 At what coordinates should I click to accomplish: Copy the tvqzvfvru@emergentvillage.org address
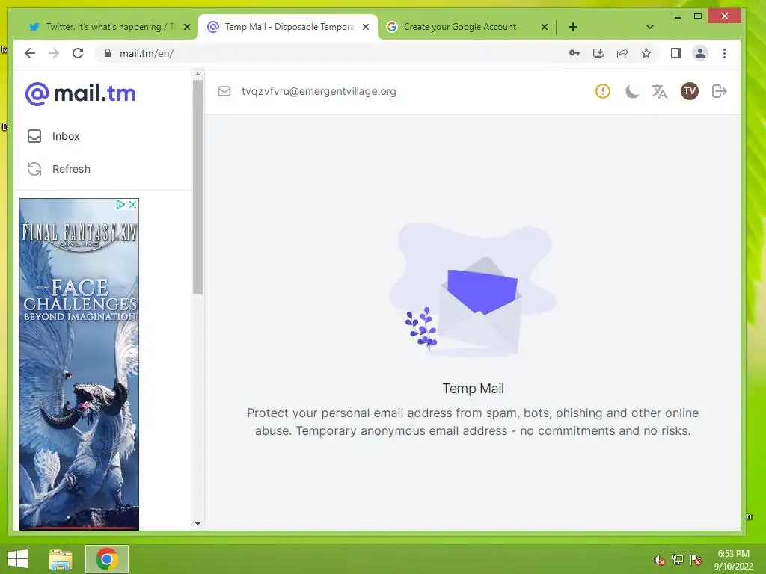coord(319,91)
